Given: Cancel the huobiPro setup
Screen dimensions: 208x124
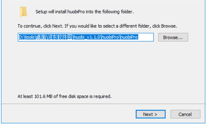Looking at the screenshot, I should point(185,114).
